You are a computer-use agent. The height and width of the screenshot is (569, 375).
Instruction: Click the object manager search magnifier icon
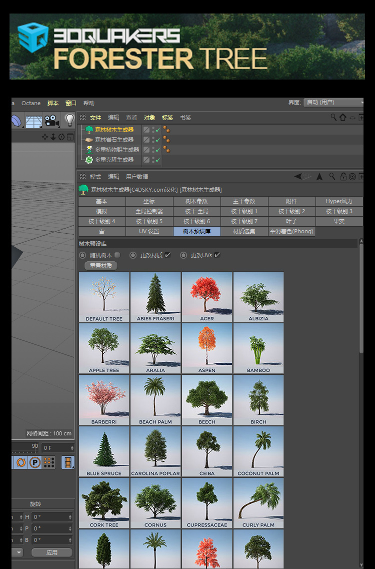coord(333,117)
